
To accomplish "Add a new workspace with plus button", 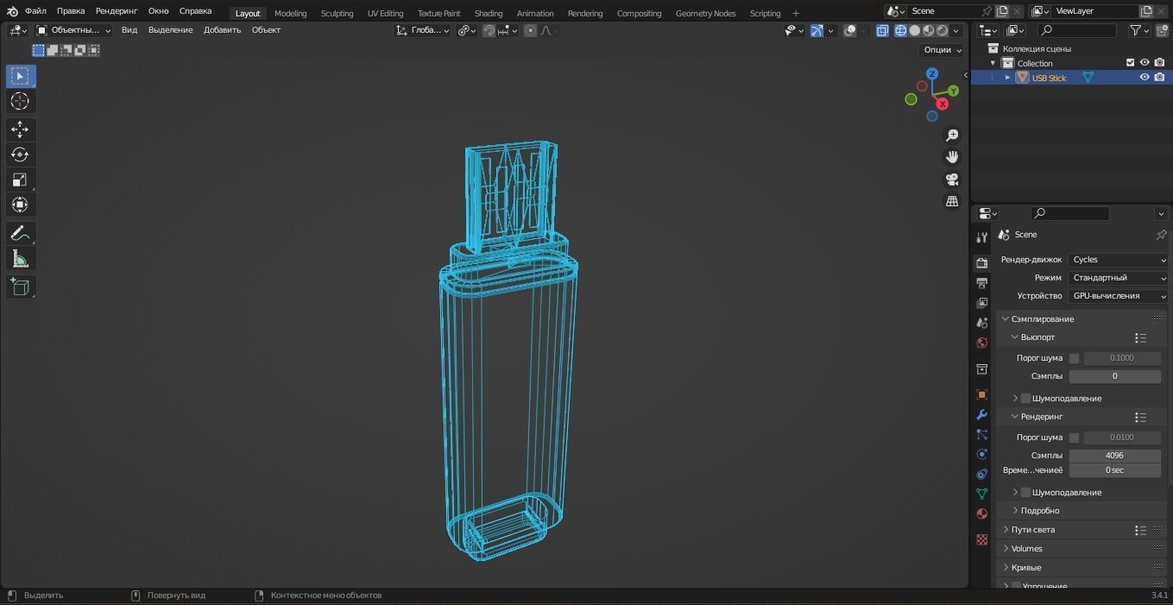I will (796, 13).
